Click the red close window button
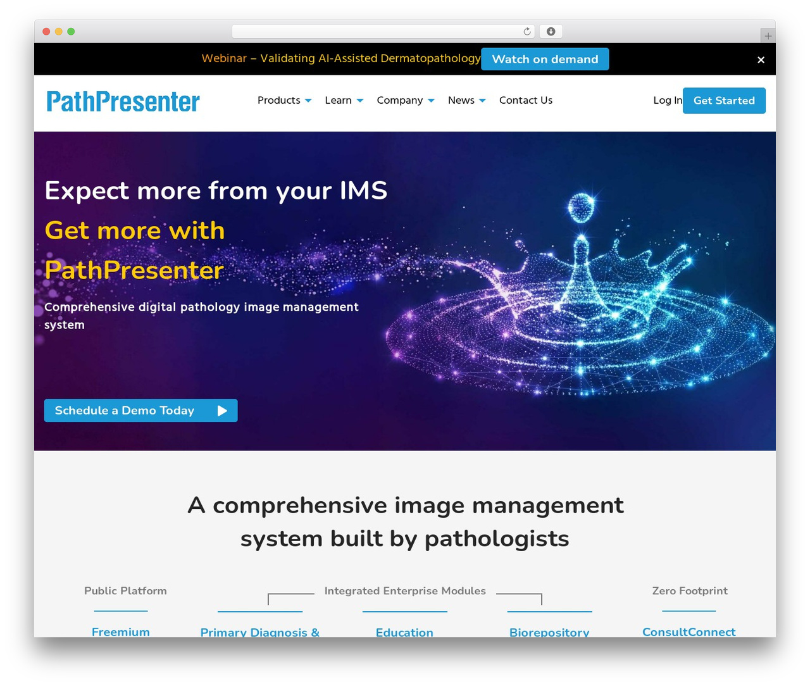This screenshot has height=686, width=810. click(x=46, y=32)
